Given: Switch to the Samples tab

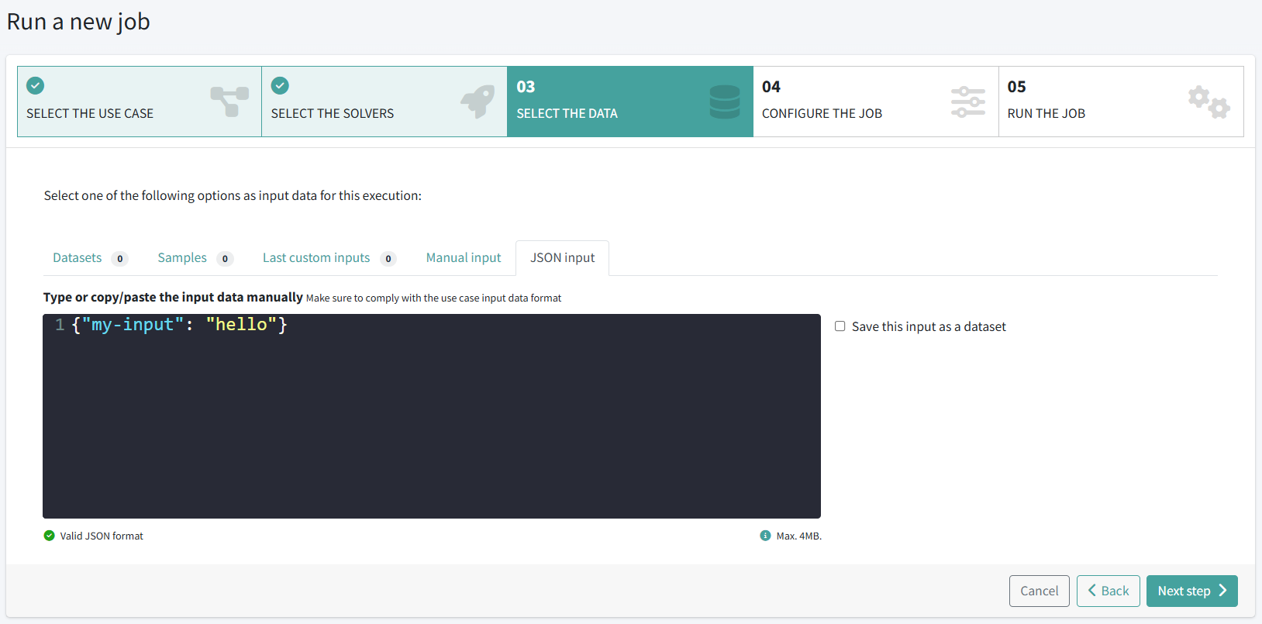Looking at the screenshot, I should (x=182, y=258).
